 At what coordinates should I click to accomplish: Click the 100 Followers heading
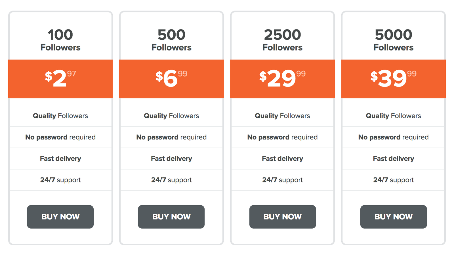click(x=60, y=40)
